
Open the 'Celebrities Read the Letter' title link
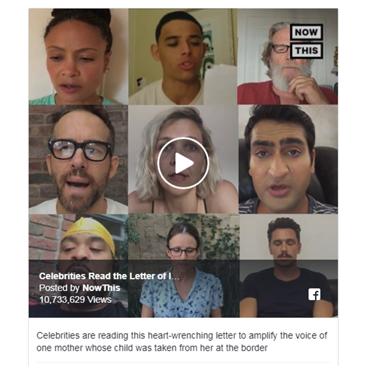click(x=109, y=276)
